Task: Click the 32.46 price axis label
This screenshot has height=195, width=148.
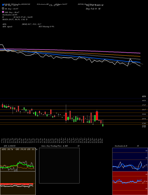Action: (144, 114)
